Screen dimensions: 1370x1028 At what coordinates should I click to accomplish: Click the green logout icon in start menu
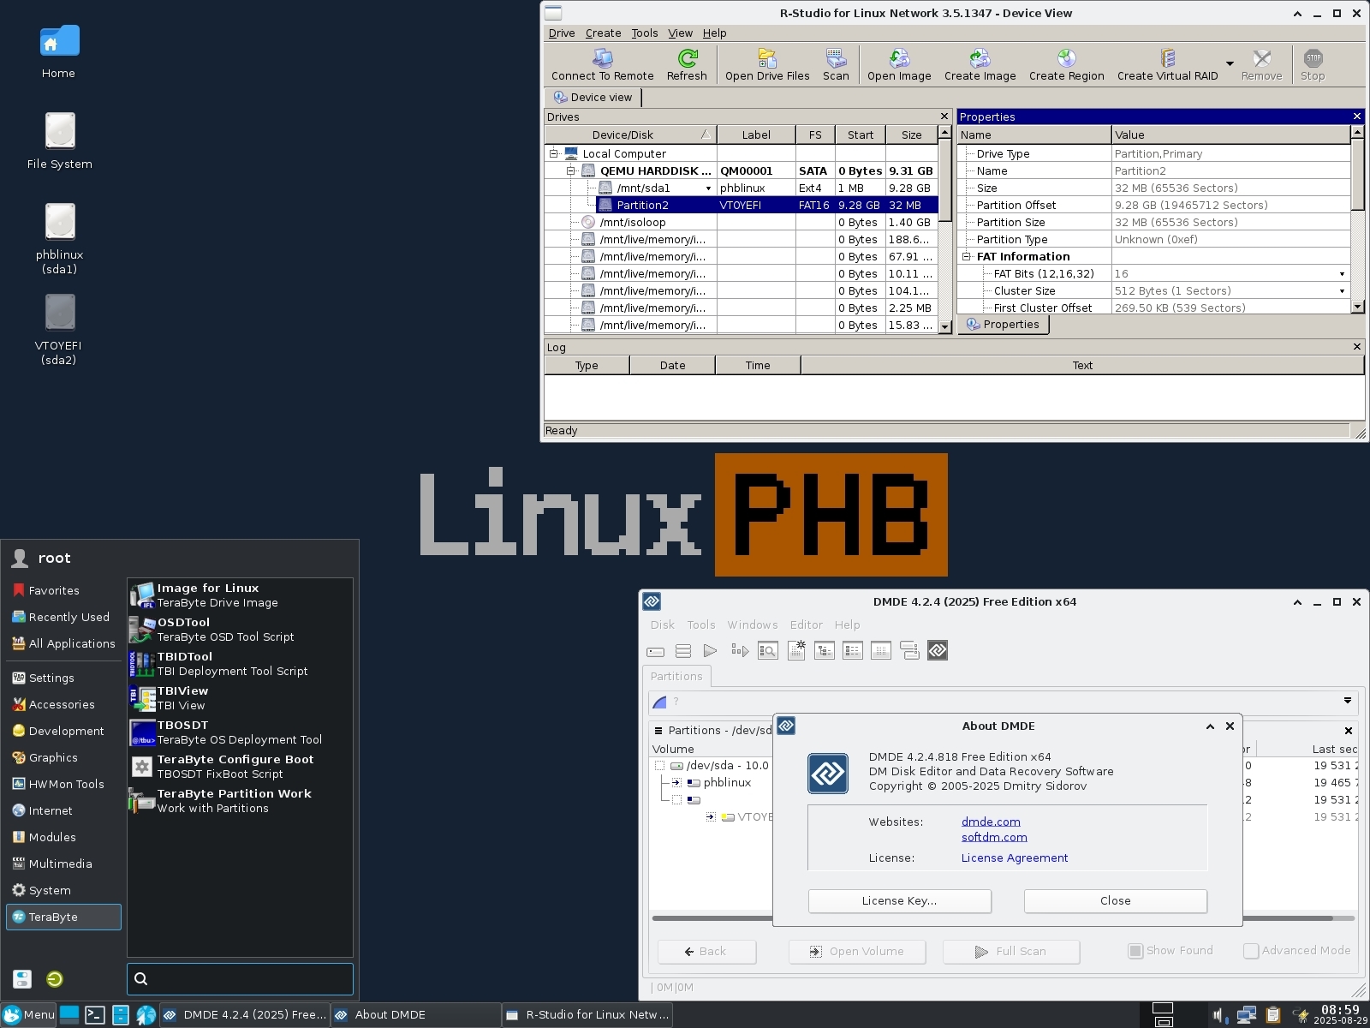[x=54, y=979]
